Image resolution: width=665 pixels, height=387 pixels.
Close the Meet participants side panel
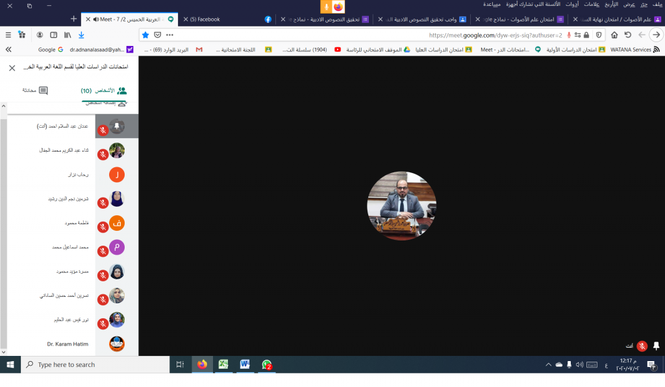12,68
